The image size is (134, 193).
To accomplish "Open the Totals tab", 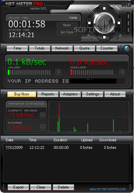I will pos(40,48).
